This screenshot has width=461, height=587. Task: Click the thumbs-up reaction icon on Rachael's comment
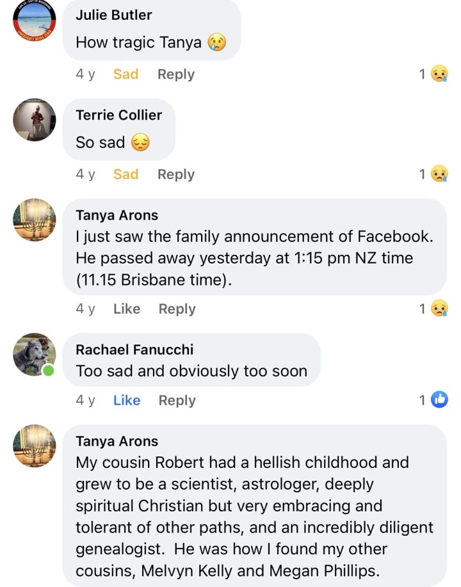439,400
